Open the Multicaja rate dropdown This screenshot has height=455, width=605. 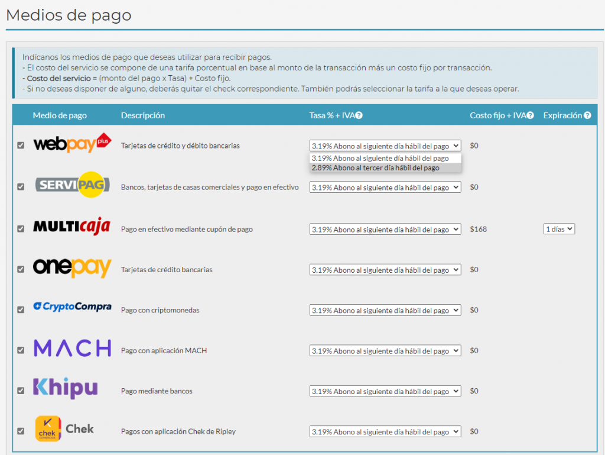(385, 229)
